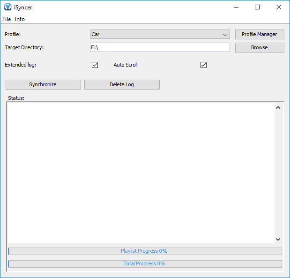290x278 pixels.
Task: Start sync with Synchronize button
Action: coord(43,84)
